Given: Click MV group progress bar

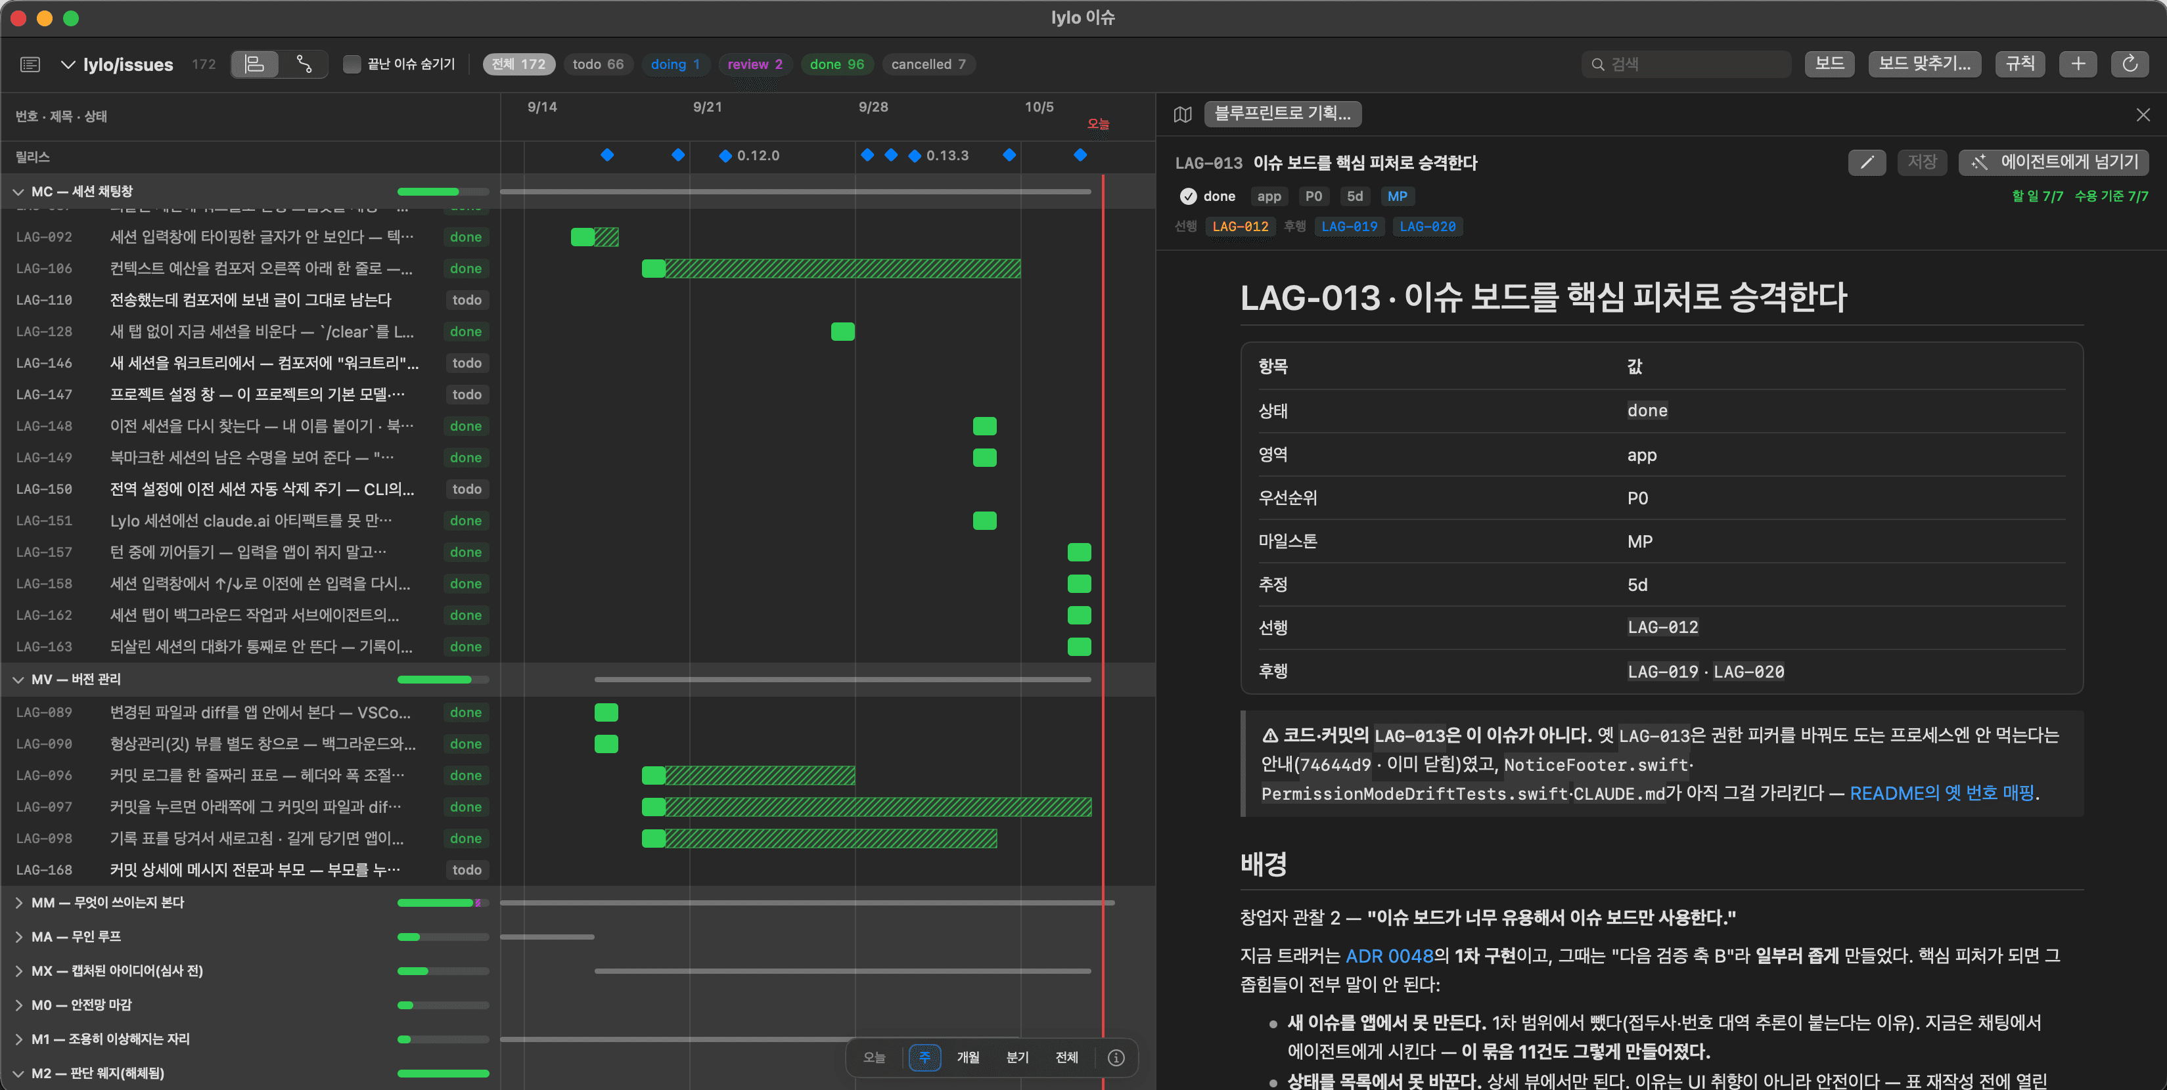Looking at the screenshot, I should (442, 679).
